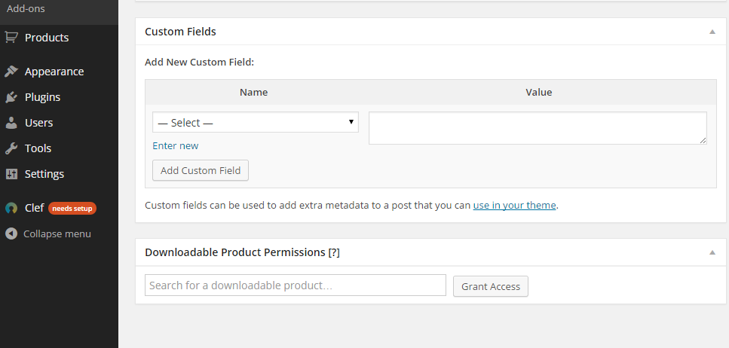The image size is (729, 348).
Task: Click the Settings sliders icon
Action: coord(11,174)
